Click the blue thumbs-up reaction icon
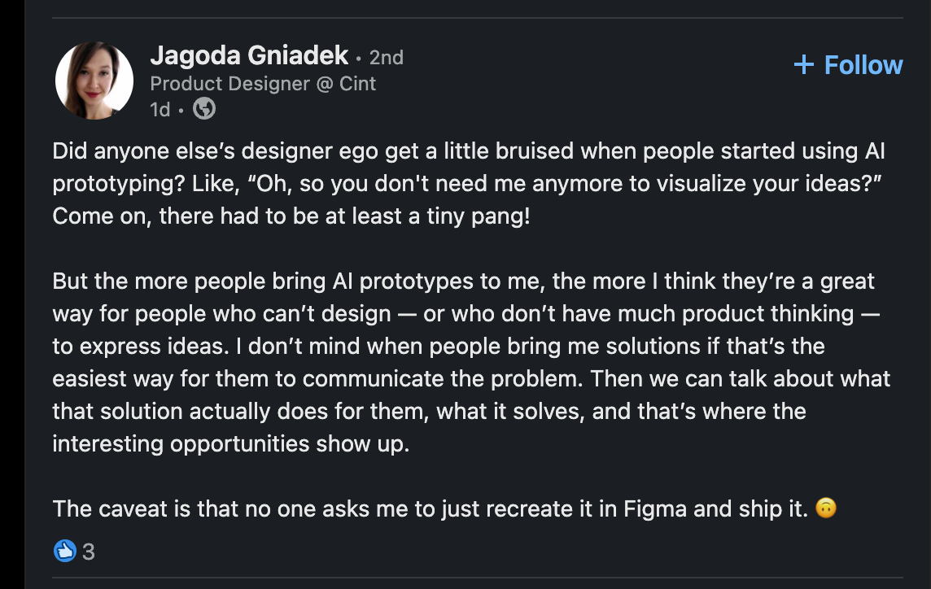Screen dimensions: 931x589 click(x=64, y=551)
